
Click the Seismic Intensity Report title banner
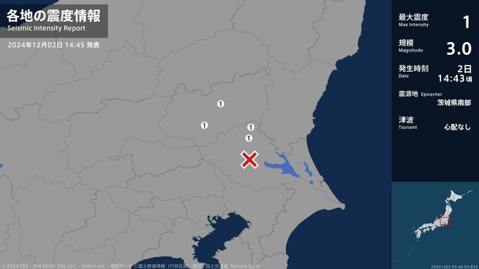[x=54, y=20]
